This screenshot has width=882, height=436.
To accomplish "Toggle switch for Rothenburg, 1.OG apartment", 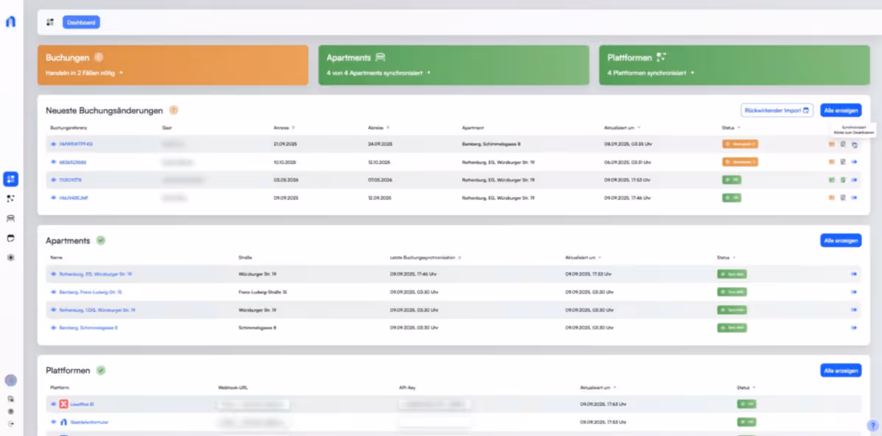I will (x=854, y=310).
